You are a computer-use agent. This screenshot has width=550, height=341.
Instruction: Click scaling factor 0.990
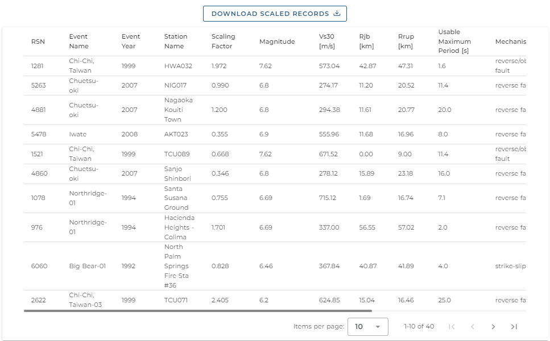tap(220, 85)
